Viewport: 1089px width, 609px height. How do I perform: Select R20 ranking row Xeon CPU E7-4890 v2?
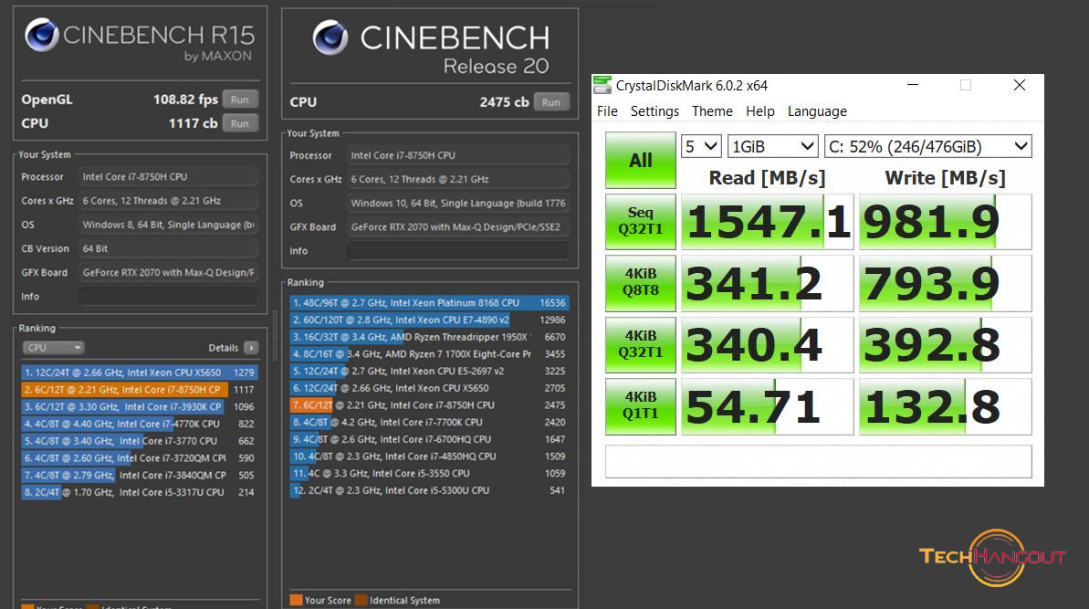click(x=429, y=320)
